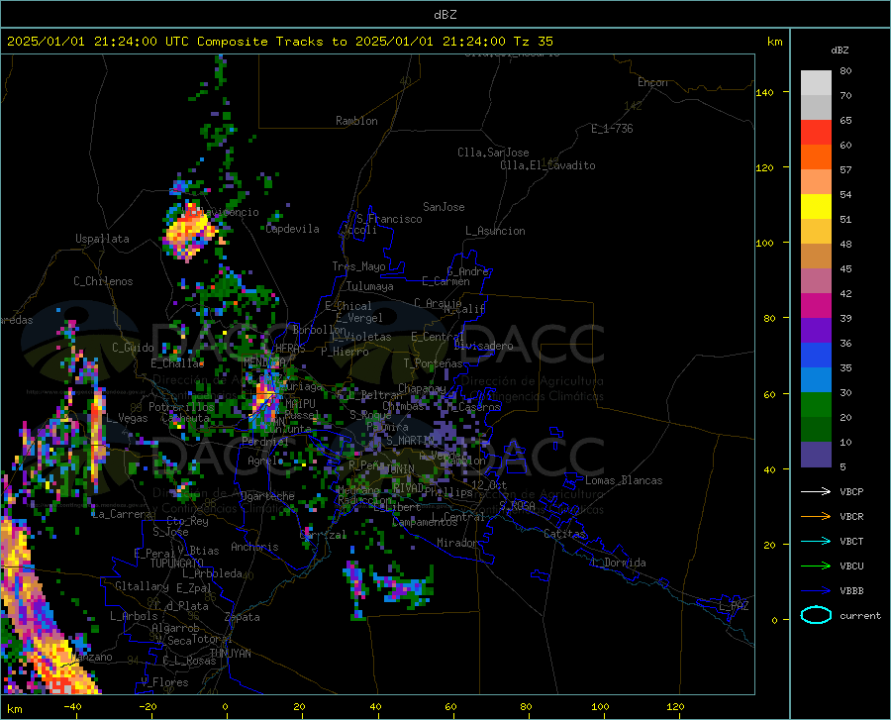Click the 'Zapata' map label
Screen dimensions: 891x720
click(x=243, y=617)
